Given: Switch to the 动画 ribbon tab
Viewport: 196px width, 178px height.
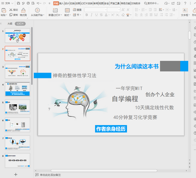Looking at the screenshot, I should (78, 3).
